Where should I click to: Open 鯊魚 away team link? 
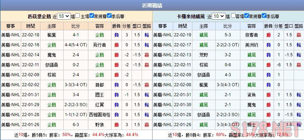252,95
